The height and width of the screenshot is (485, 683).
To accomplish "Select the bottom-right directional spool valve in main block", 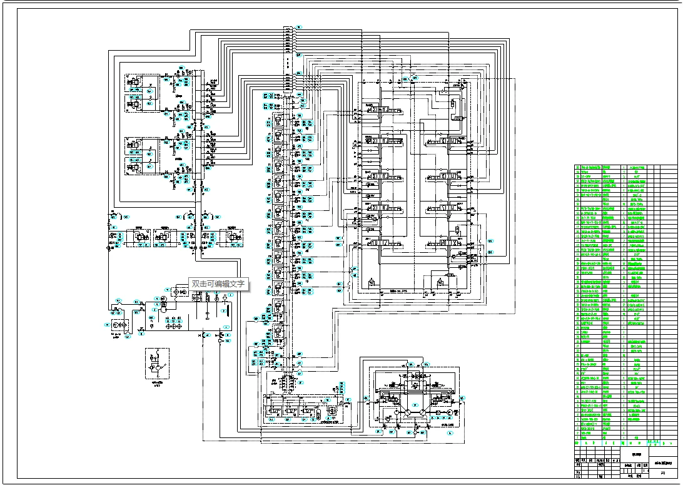I will pyautogui.click(x=445, y=242).
